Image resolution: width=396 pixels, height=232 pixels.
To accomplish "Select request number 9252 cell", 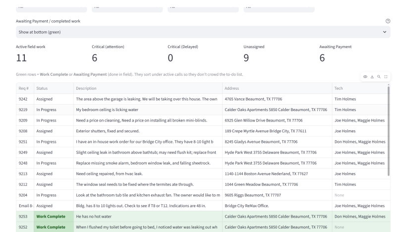I will (25, 227).
